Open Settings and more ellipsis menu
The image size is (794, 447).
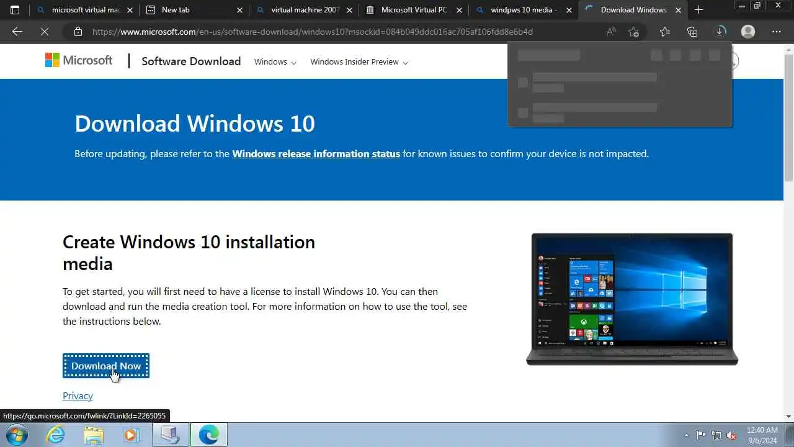[x=776, y=32]
